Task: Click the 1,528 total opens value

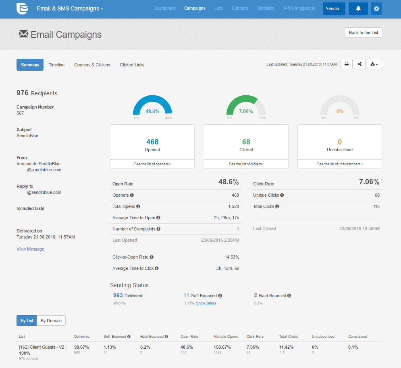Action: click(233, 206)
